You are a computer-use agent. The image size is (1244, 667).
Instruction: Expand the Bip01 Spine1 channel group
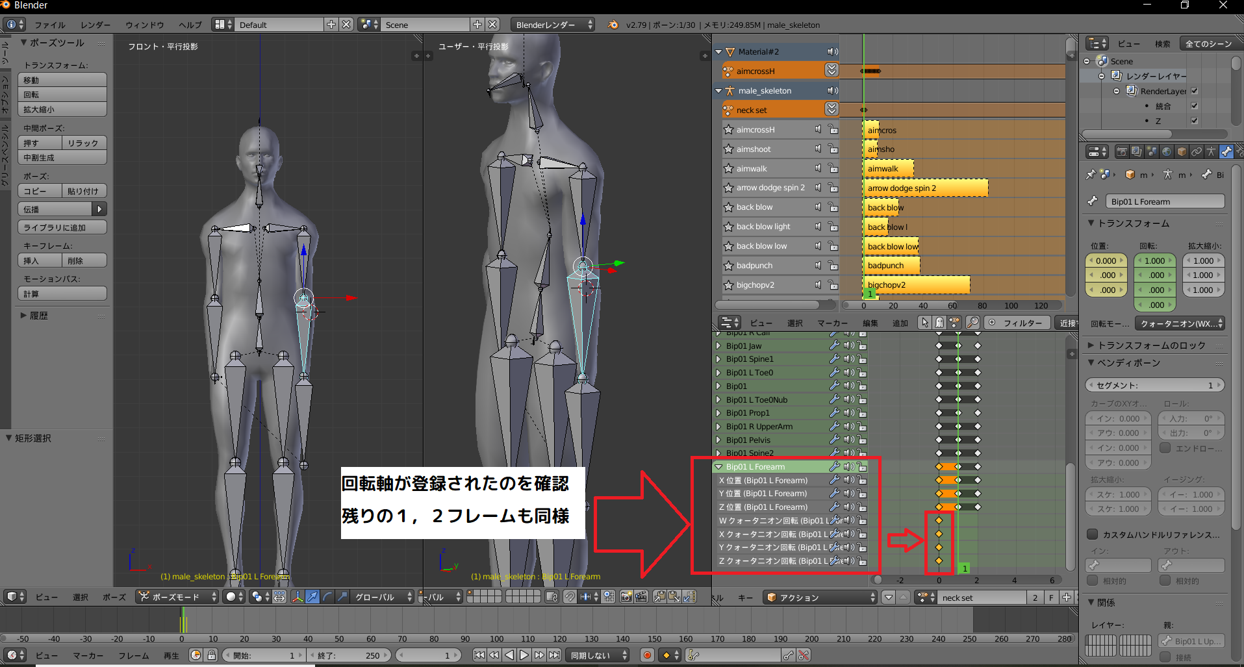pos(718,359)
